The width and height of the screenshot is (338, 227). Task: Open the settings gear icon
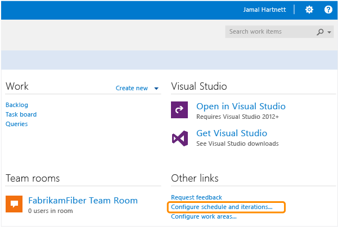309,10
